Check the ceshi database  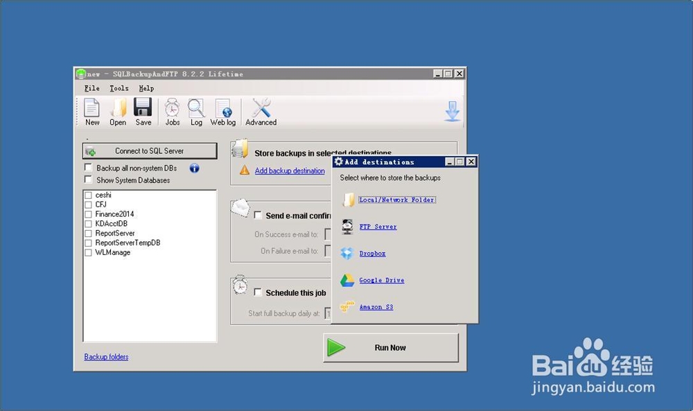click(89, 195)
